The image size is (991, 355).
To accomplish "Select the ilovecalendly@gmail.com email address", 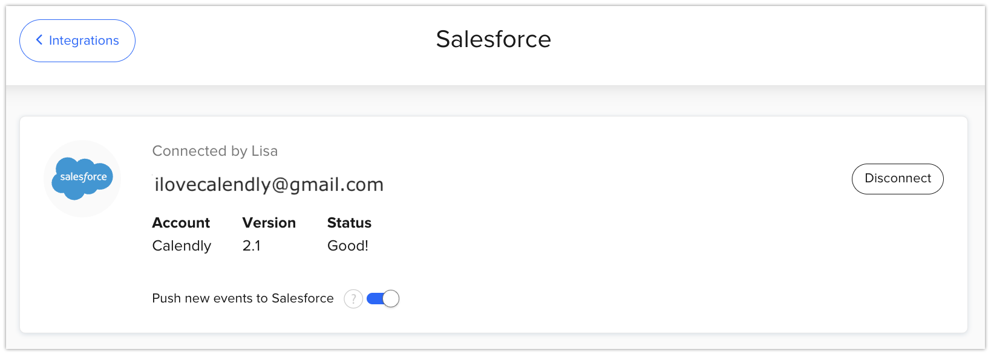I will pyautogui.click(x=269, y=185).
